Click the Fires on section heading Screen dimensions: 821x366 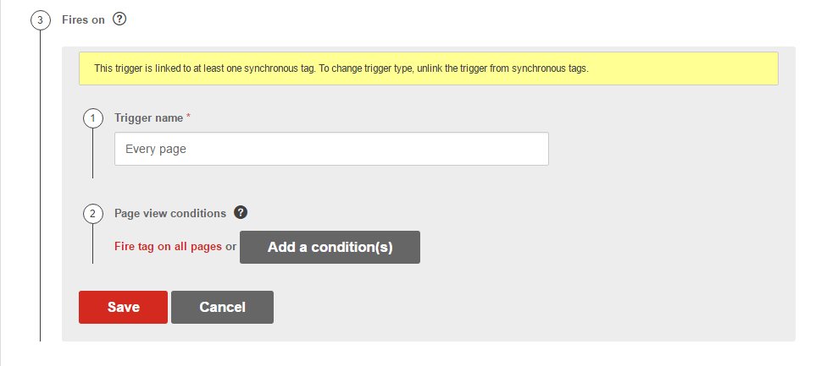click(x=83, y=19)
